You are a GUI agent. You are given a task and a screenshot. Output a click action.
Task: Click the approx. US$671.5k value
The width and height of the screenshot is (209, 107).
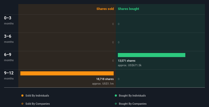[130, 65]
